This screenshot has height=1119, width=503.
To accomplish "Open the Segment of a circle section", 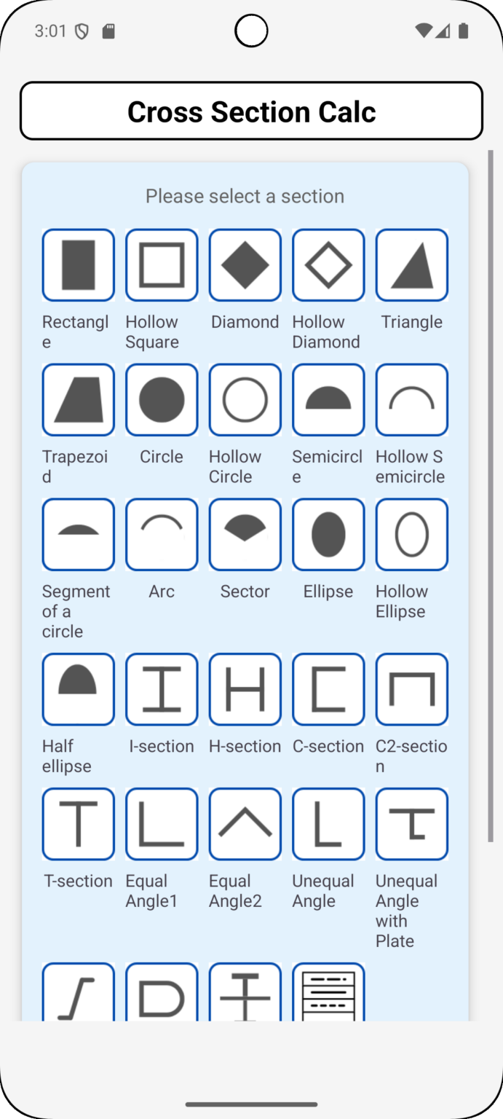I will tap(78, 533).
